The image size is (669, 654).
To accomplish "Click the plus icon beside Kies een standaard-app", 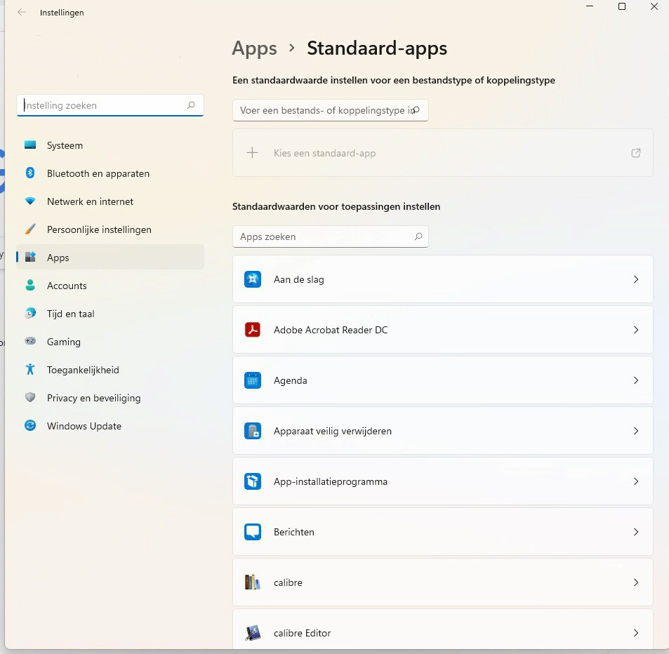I will (253, 153).
